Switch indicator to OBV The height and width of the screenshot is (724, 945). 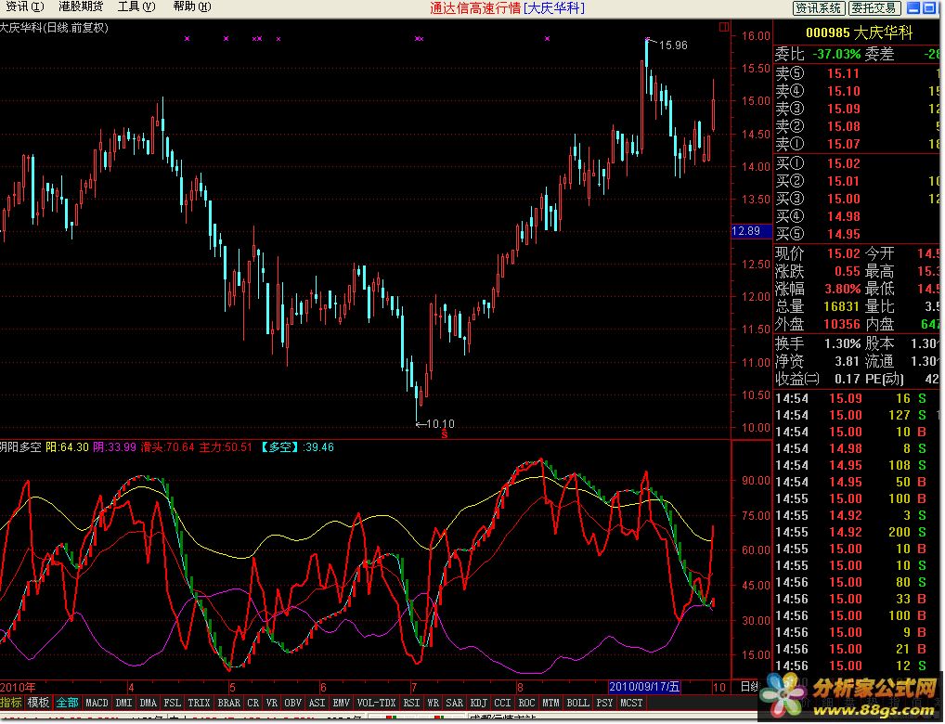pyautogui.click(x=293, y=703)
